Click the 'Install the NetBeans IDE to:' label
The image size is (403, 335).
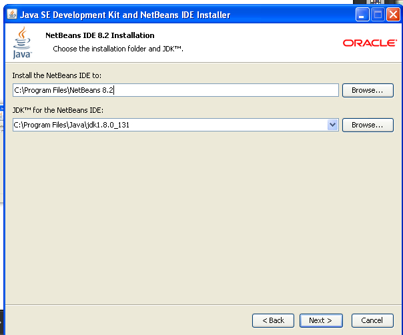click(x=57, y=75)
